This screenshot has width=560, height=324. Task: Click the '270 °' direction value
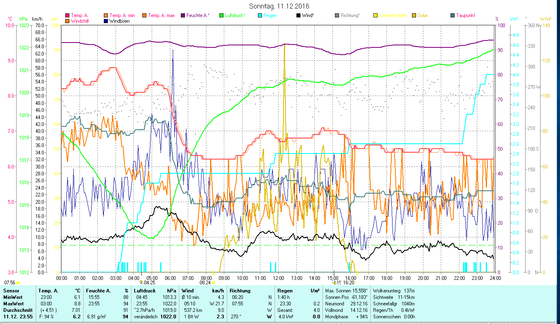[236, 317]
